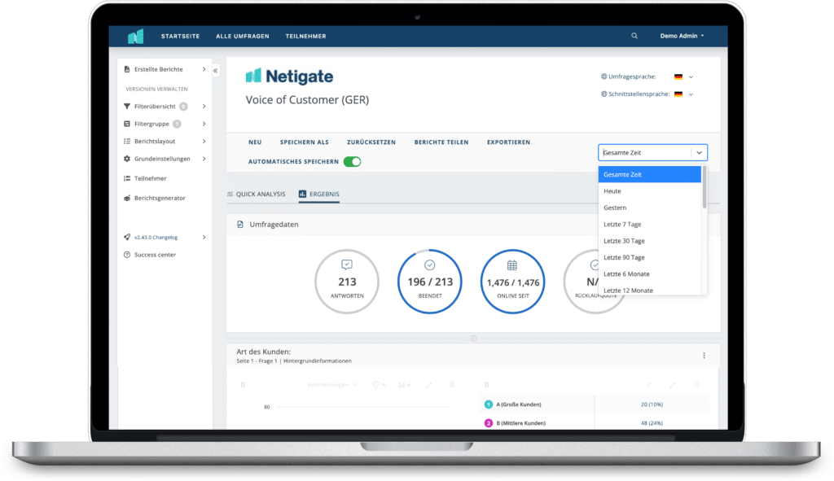Click the Online seit calendar icon
The image size is (834, 481).
(x=511, y=265)
